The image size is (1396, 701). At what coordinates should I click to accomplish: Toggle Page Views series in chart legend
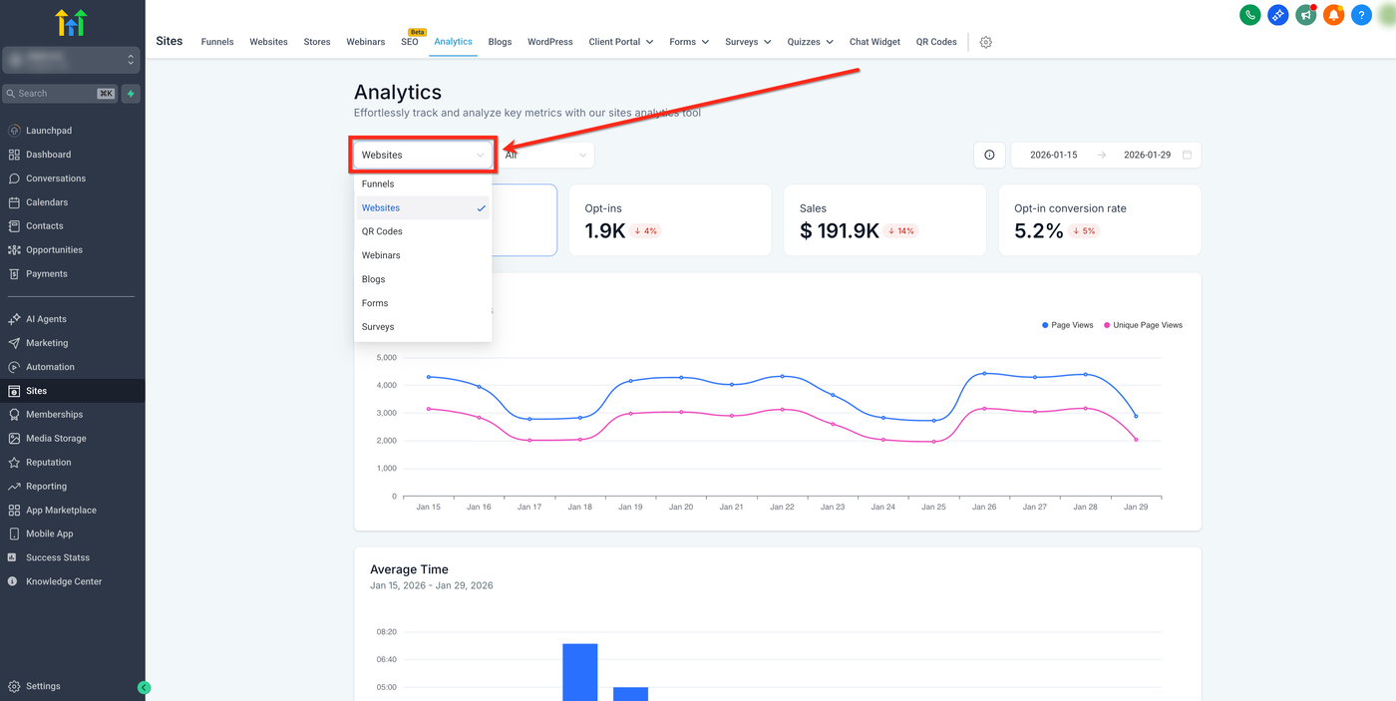pos(1067,325)
